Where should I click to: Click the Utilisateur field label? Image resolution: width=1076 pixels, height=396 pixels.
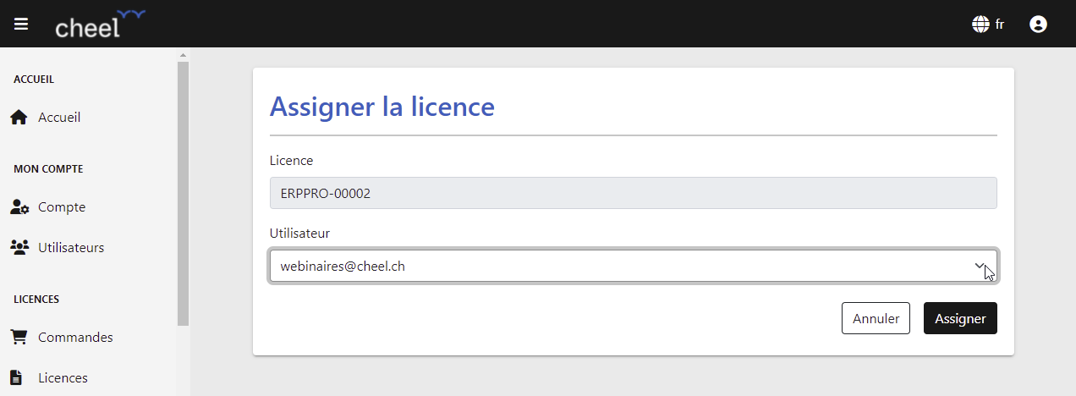coord(299,233)
